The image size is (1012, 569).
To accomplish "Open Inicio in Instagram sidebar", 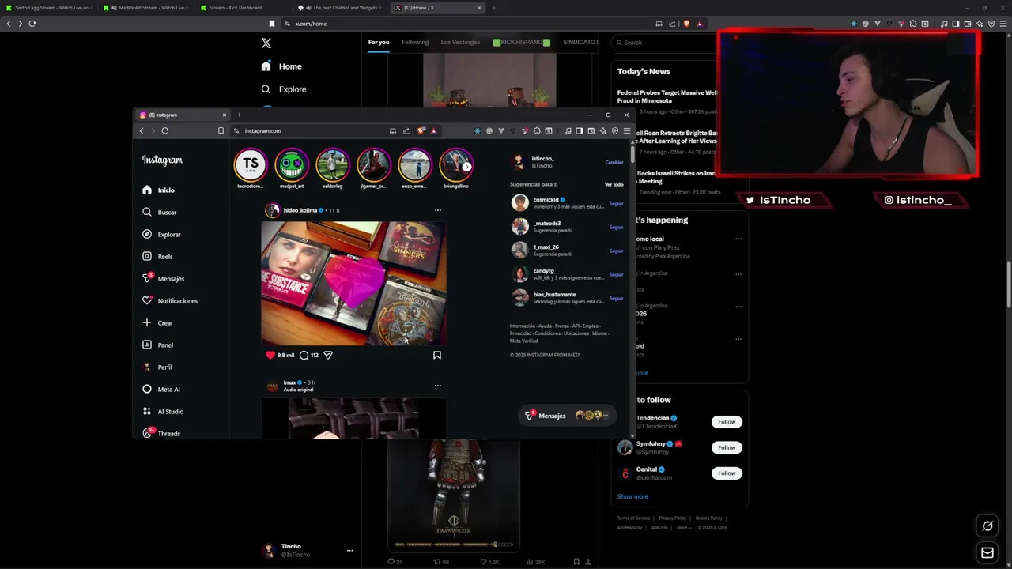I will click(159, 190).
